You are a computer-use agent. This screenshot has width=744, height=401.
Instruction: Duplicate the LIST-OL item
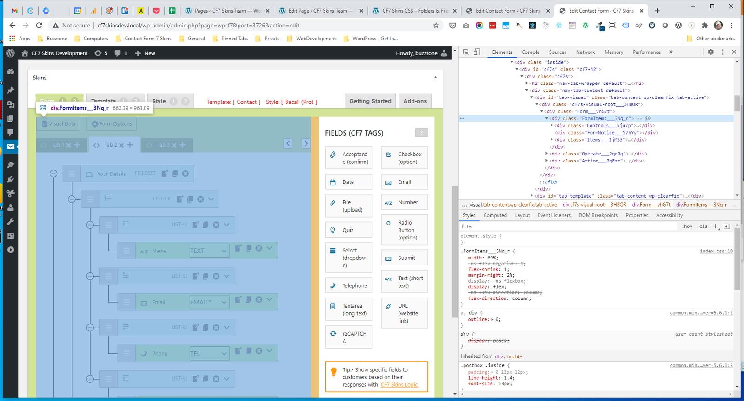pyautogui.click(x=190, y=199)
